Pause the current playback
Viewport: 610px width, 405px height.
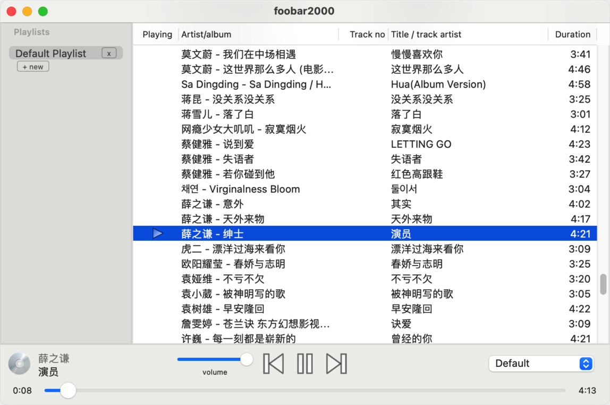[x=305, y=364]
